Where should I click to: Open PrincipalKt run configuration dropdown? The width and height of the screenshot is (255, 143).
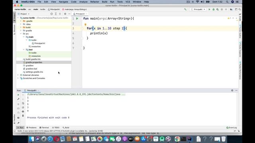tap(198, 10)
